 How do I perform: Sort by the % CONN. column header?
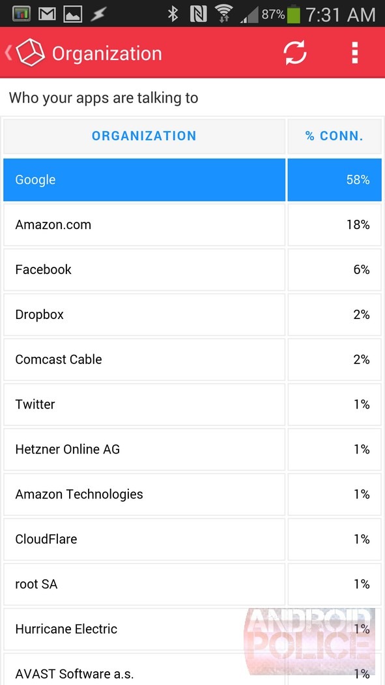tap(334, 136)
